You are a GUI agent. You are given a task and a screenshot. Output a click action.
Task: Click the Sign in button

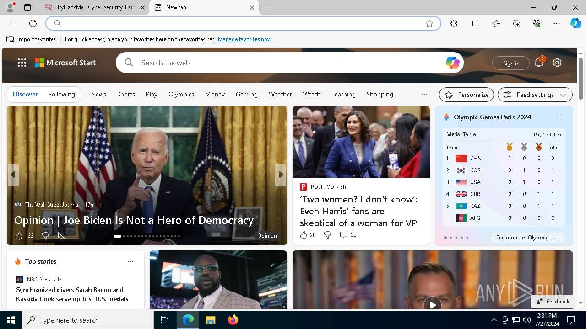tap(511, 63)
